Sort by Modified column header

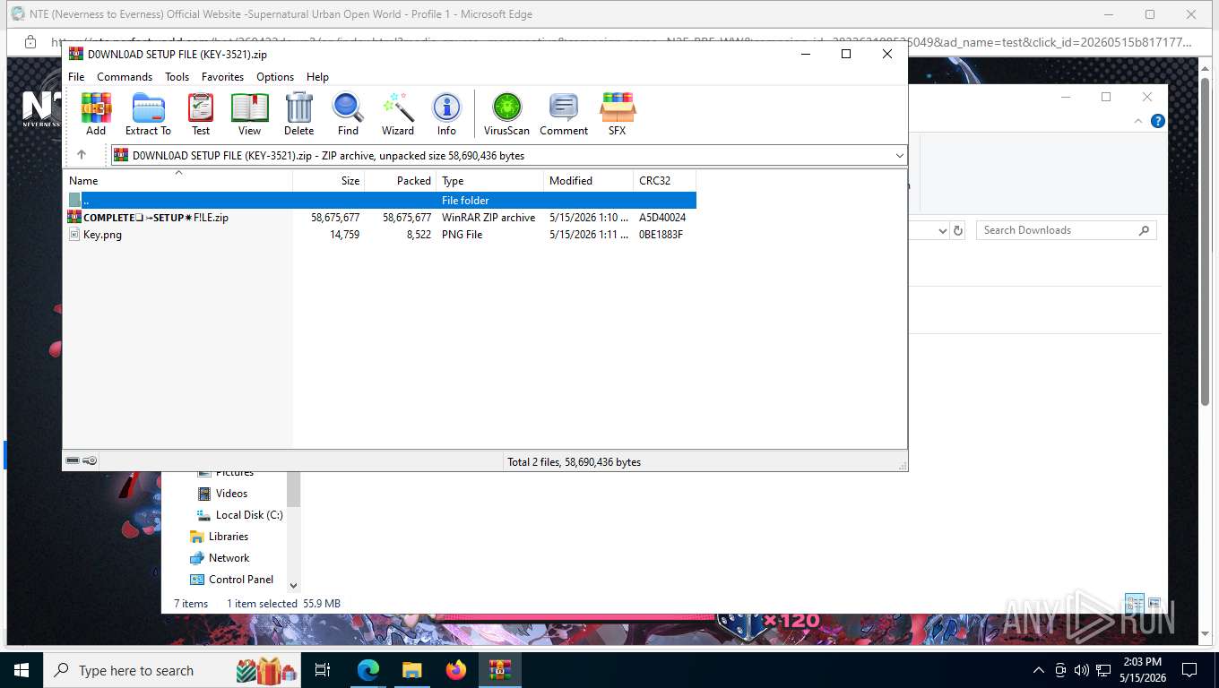click(589, 180)
